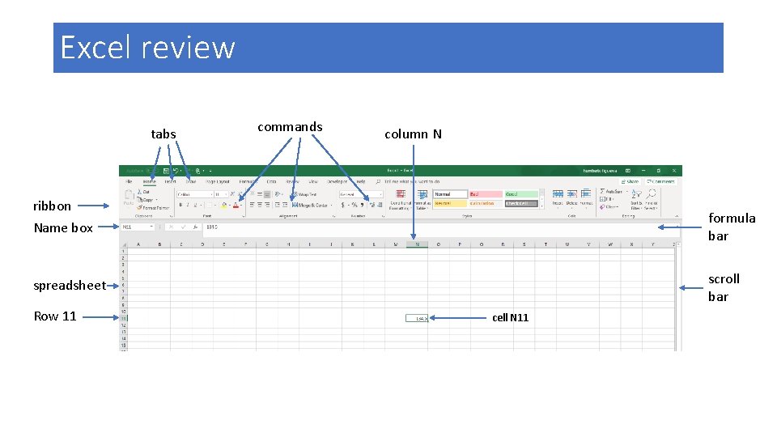Toggle the AutoSave switch
Screen dimensions: 777x437
[x=151, y=171]
